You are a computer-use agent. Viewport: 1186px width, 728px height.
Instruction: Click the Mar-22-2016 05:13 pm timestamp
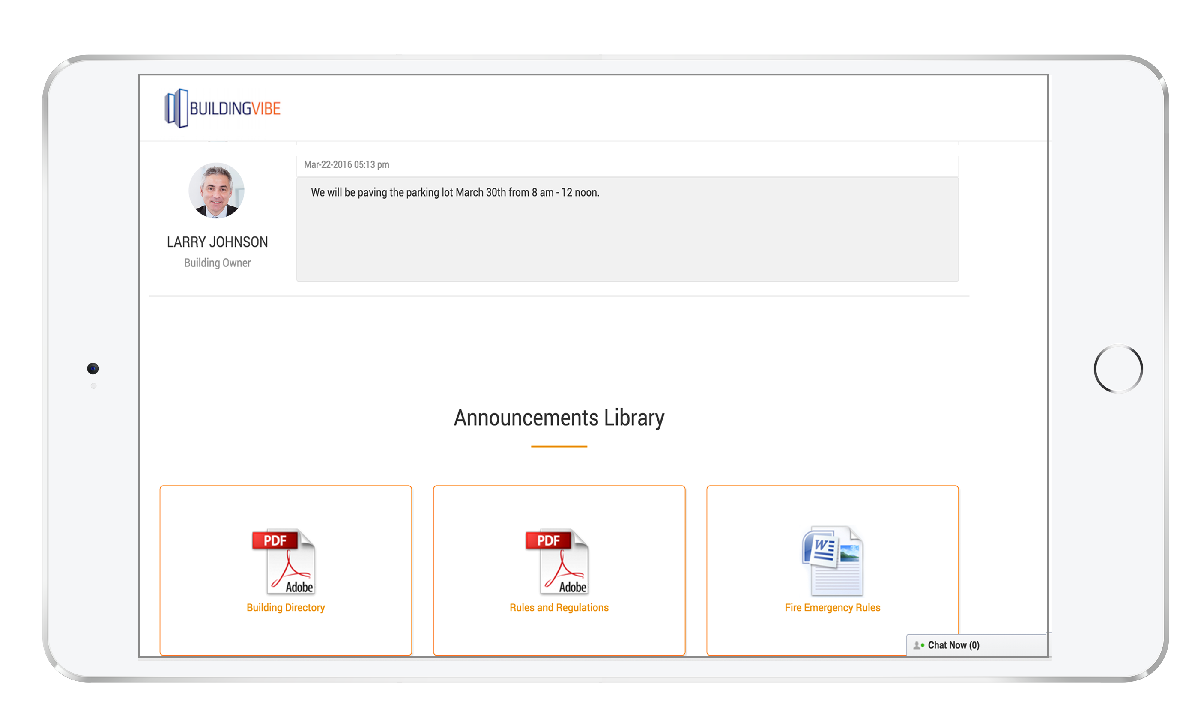coord(346,165)
